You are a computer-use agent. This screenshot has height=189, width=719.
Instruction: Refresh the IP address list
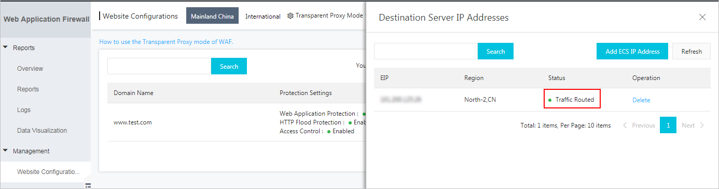(692, 51)
